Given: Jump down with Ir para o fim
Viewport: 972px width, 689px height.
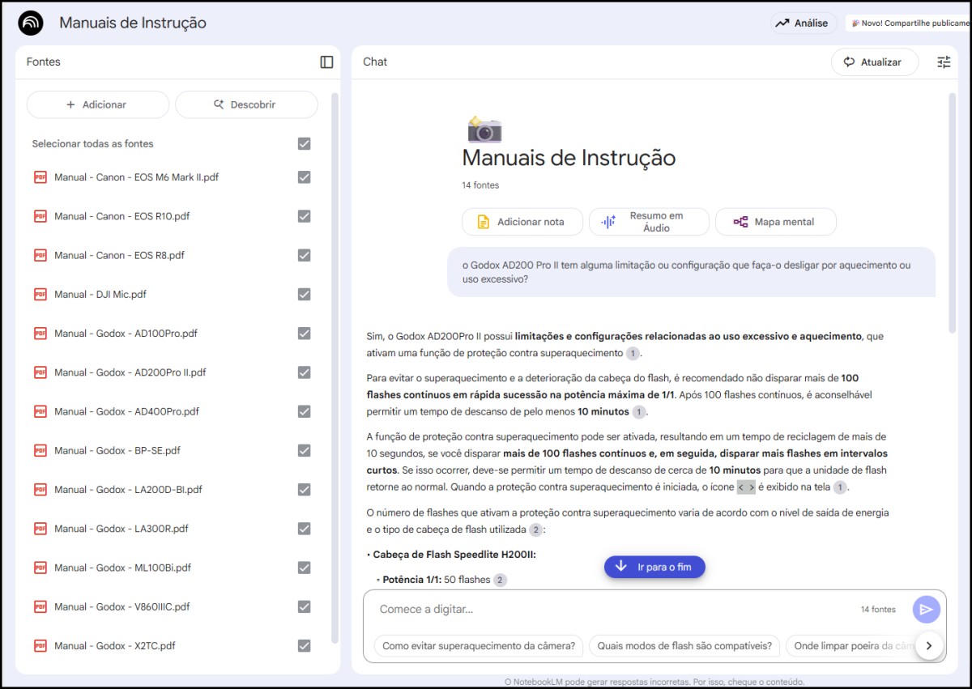Looking at the screenshot, I should point(654,567).
